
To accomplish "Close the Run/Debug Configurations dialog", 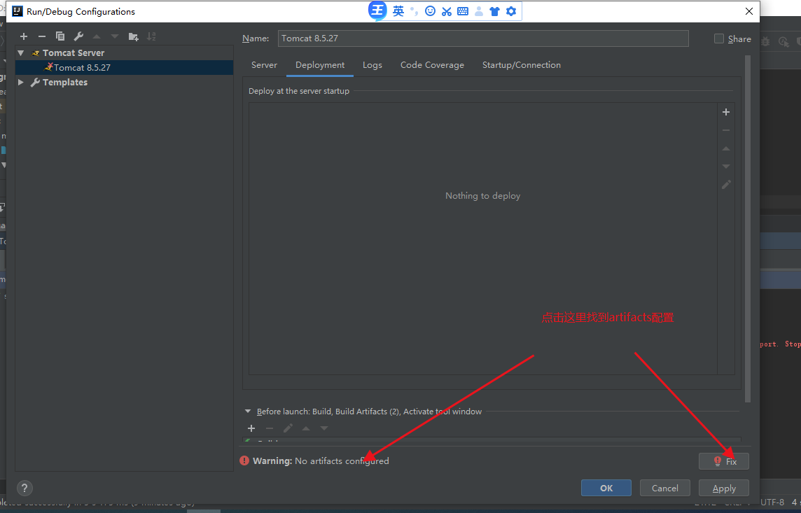I will coord(749,11).
